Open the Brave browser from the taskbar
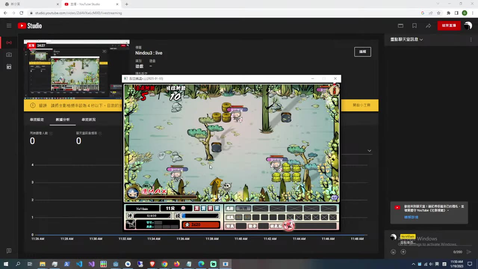Image resolution: width=478 pixels, height=269 pixels. 152,264
